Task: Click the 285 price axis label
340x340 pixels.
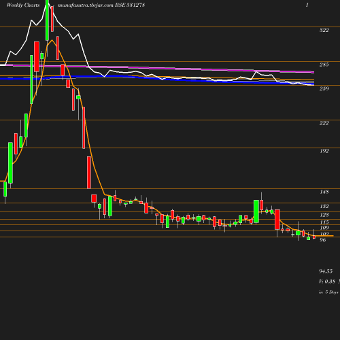Action: click(324, 65)
